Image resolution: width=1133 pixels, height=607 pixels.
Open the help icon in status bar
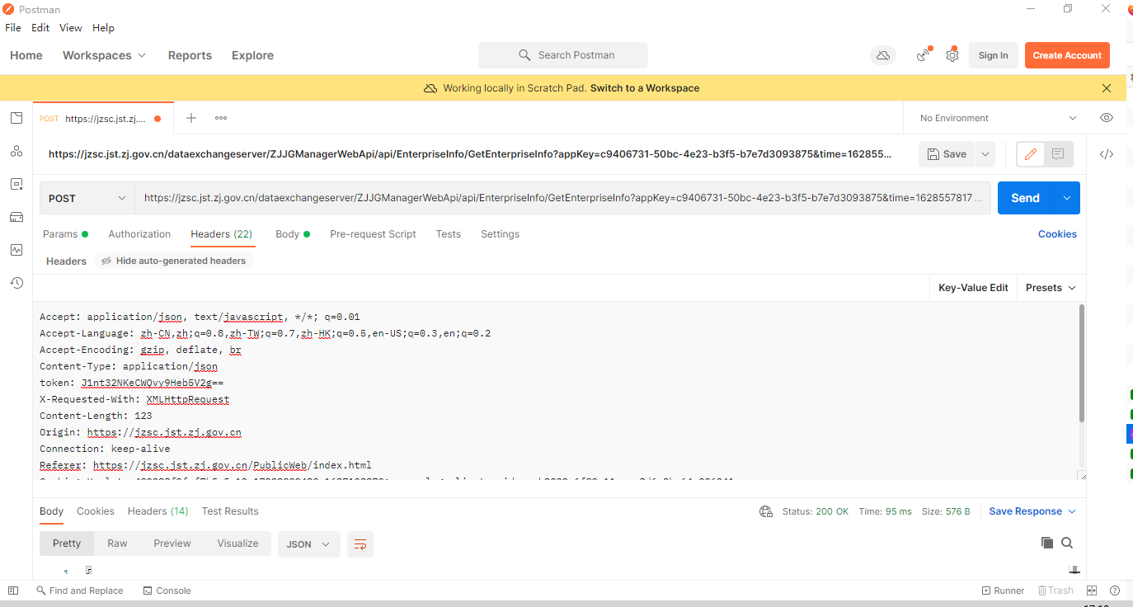click(x=1115, y=591)
